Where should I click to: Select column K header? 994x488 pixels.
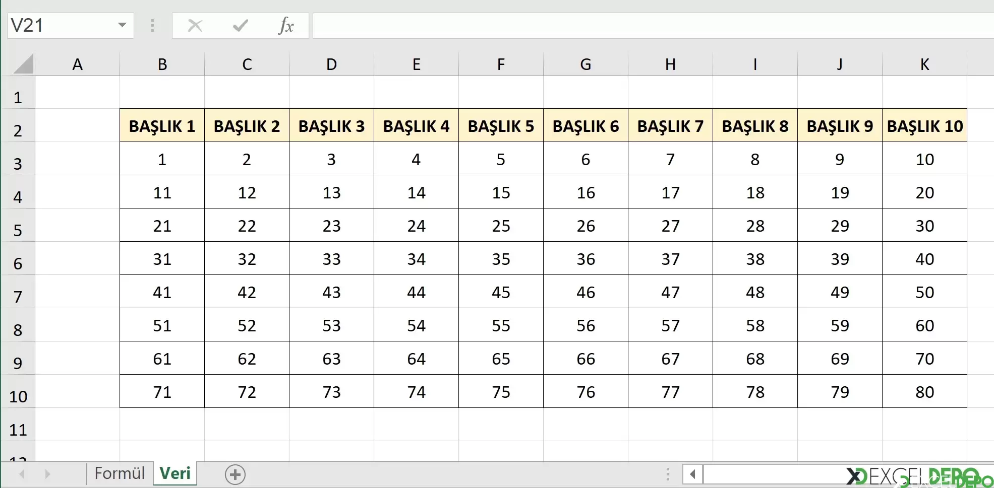924,64
